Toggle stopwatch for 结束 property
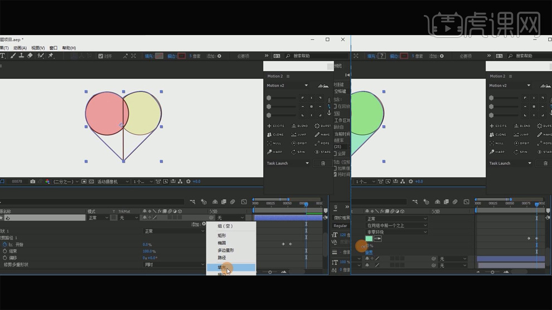 [4, 251]
